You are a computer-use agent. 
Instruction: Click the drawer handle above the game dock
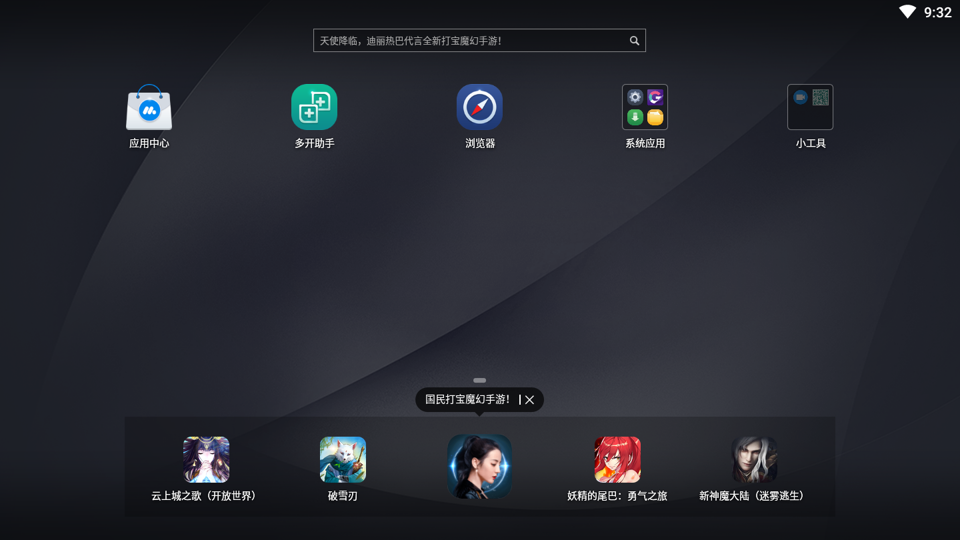479,380
